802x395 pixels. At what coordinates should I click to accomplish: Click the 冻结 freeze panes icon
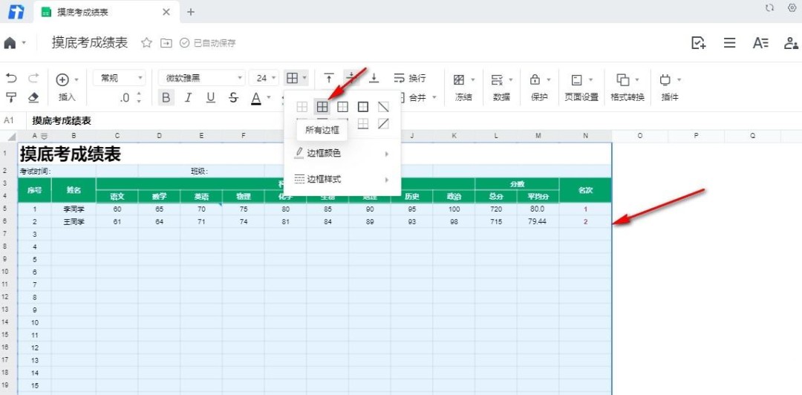(459, 80)
